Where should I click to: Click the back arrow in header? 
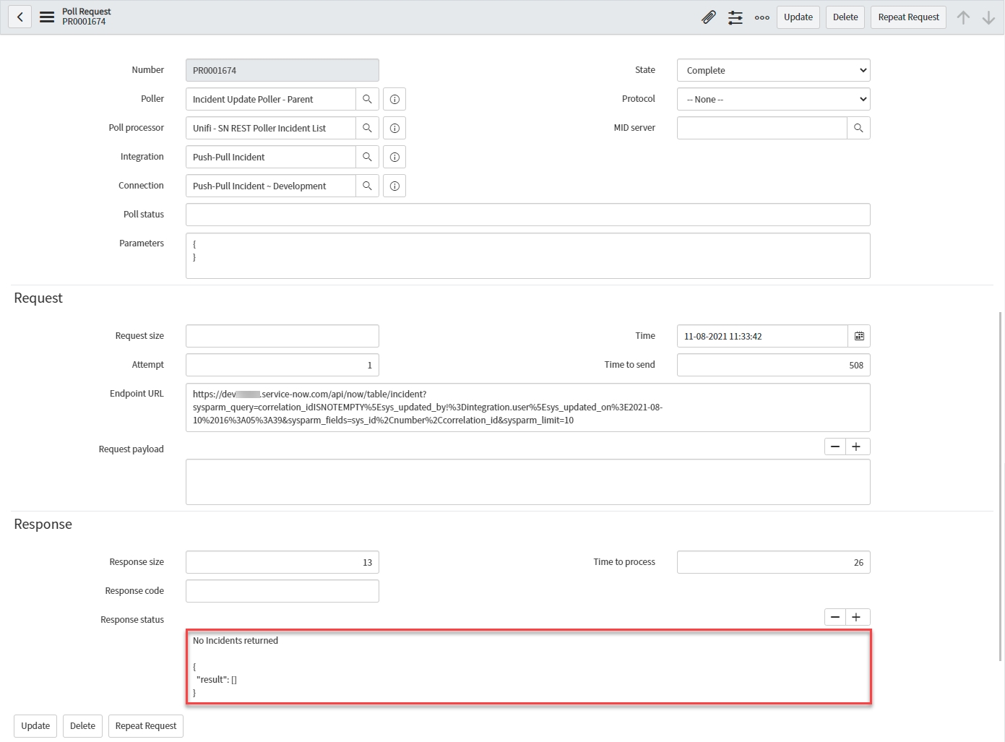coord(20,17)
